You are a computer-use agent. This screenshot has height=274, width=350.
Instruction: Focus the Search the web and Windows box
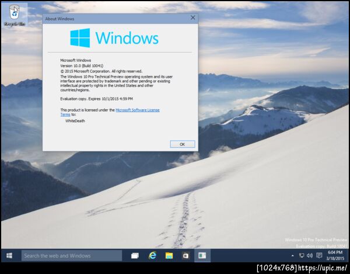pyautogui.click(x=72, y=255)
